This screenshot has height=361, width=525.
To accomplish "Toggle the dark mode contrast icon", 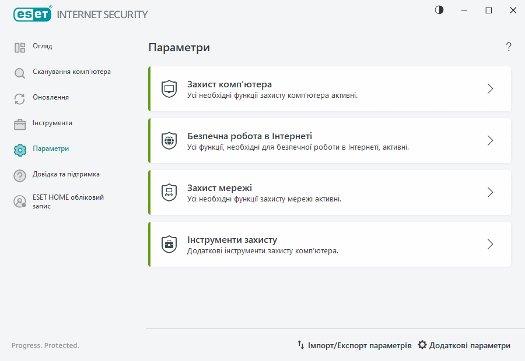I will [439, 10].
